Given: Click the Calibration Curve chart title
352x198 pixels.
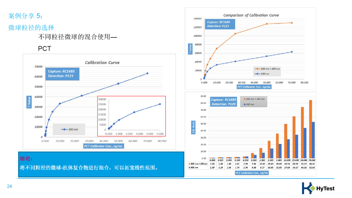Looking at the screenshot, I should coord(102,63).
